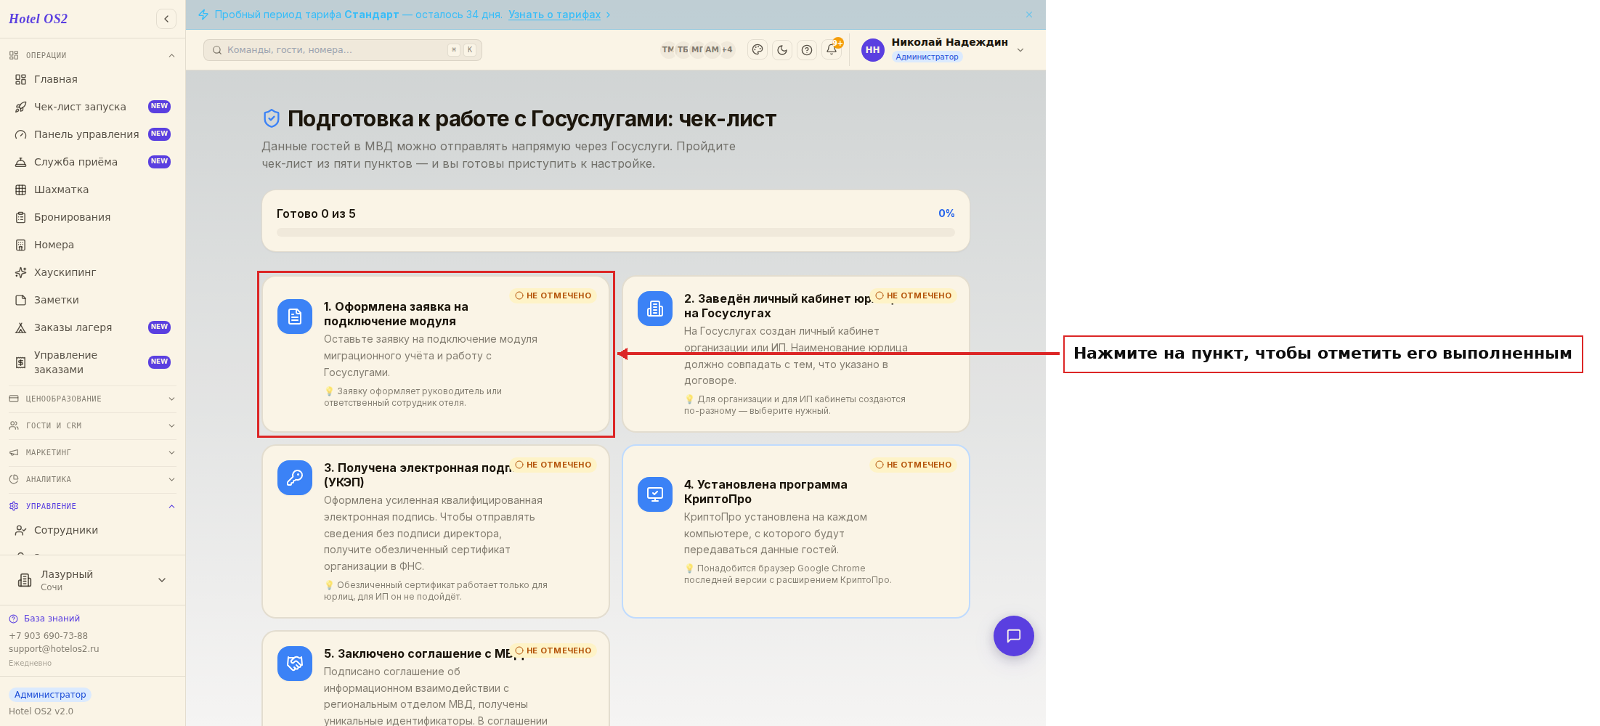Open the +4 team members avatar group
Viewport: 1600px width, 726px height.
click(x=727, y=49)
